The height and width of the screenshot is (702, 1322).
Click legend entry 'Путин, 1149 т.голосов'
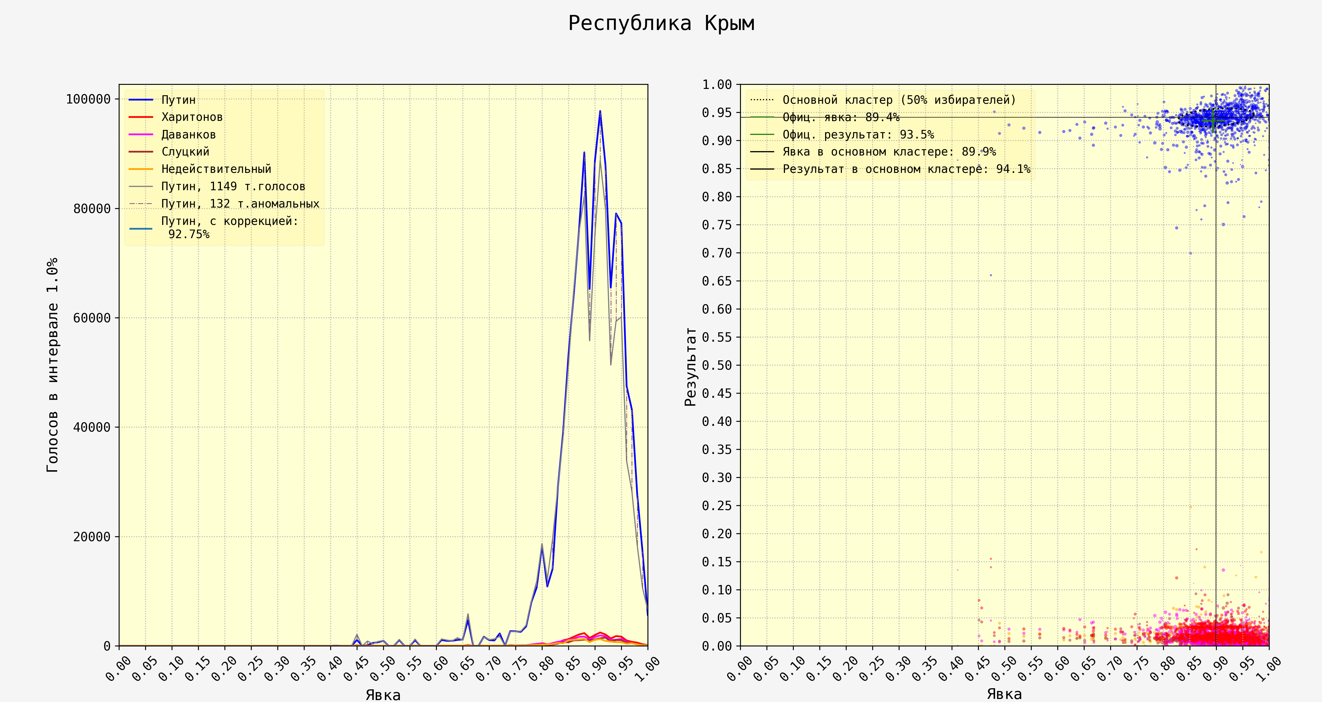(x=218, y=186)
